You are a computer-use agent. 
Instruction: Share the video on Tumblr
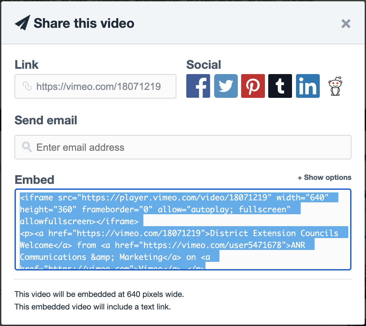tap(280, 86)
